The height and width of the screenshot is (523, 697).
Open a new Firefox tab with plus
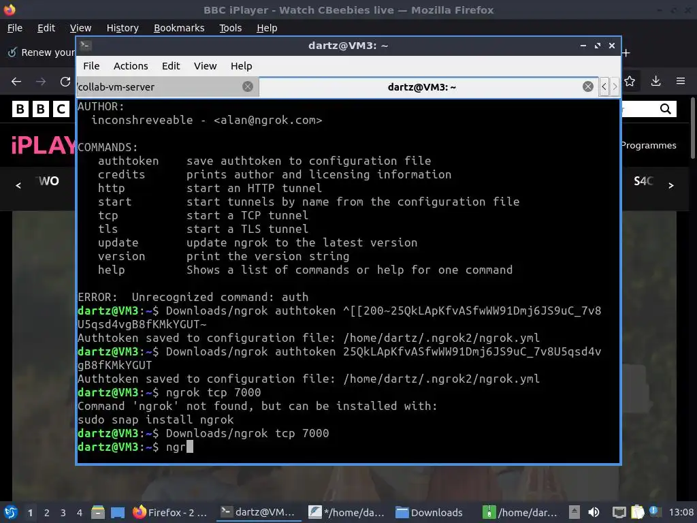pos(626,53)
